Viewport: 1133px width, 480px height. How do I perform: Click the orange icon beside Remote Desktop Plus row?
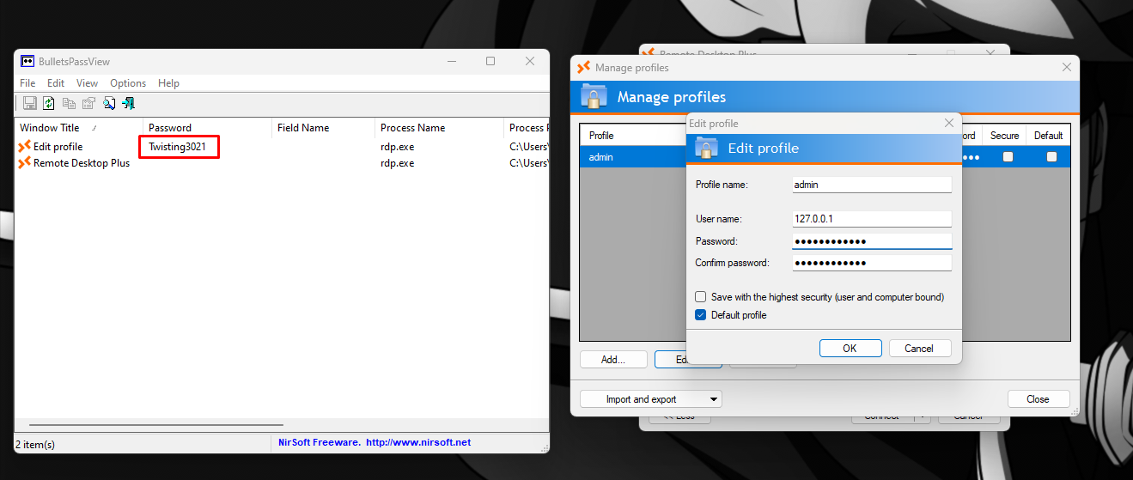[x=24, y=162]
